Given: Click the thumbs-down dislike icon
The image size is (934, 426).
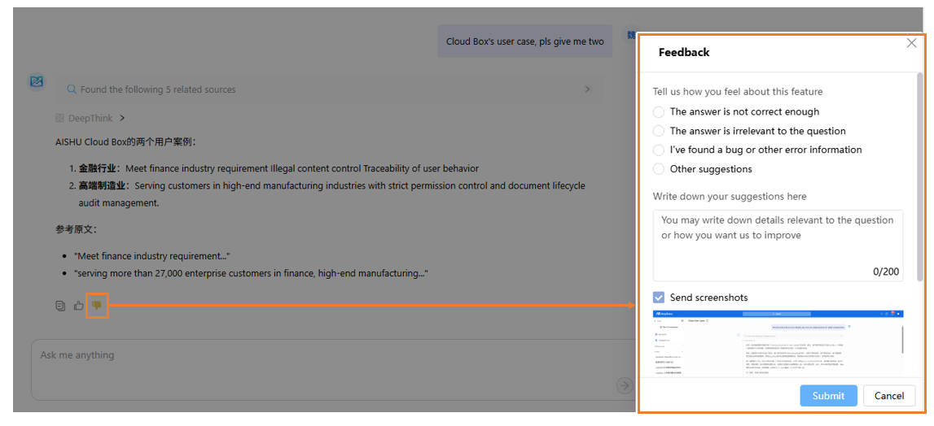Looking at the screenshot, I should 97,306.
